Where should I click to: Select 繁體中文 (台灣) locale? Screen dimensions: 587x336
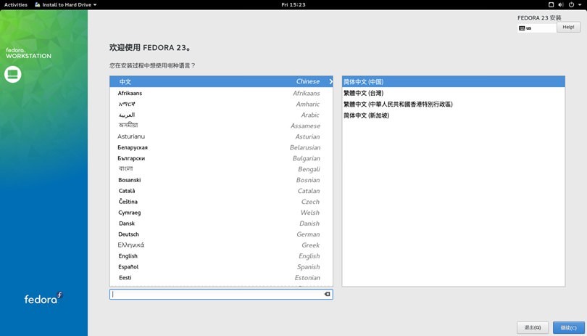(454, 93)
